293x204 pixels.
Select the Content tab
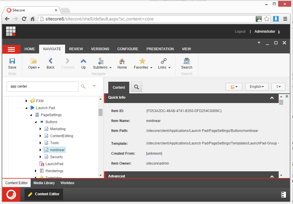119,88
